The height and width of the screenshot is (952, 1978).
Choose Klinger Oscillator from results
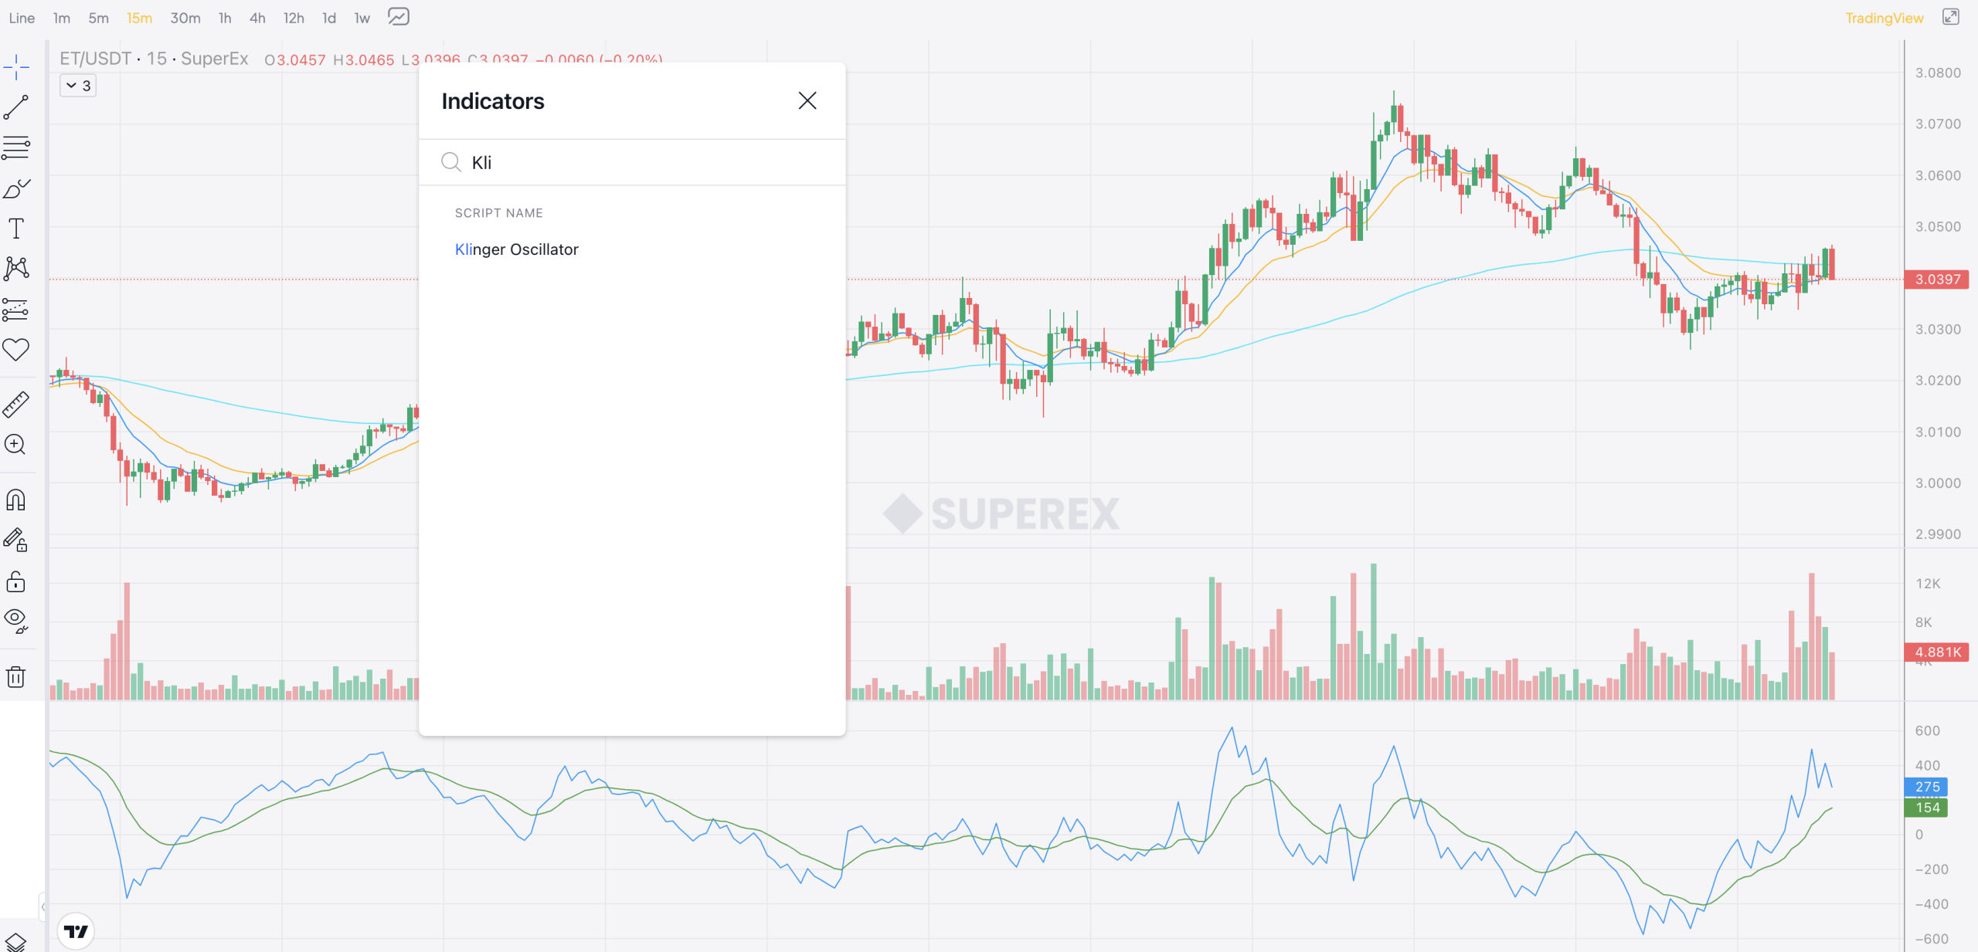pos(516,249)
